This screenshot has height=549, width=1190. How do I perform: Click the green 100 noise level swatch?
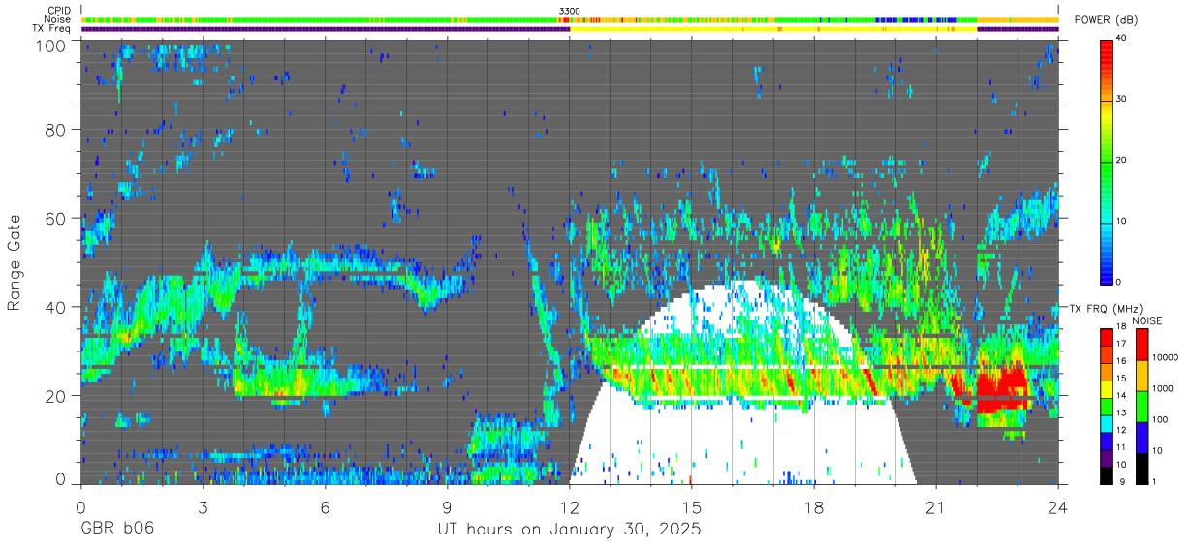(1143, 407)
